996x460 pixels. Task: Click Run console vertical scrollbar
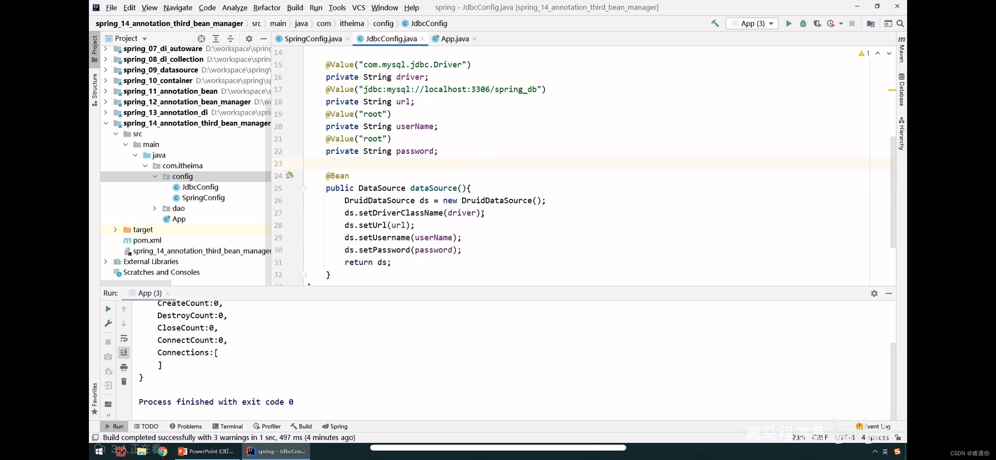tap(893, 381)
